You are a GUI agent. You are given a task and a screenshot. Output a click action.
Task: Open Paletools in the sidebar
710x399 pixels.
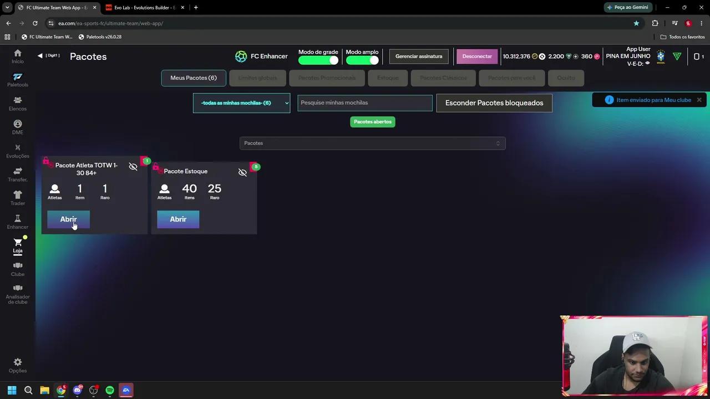[18, 80]
